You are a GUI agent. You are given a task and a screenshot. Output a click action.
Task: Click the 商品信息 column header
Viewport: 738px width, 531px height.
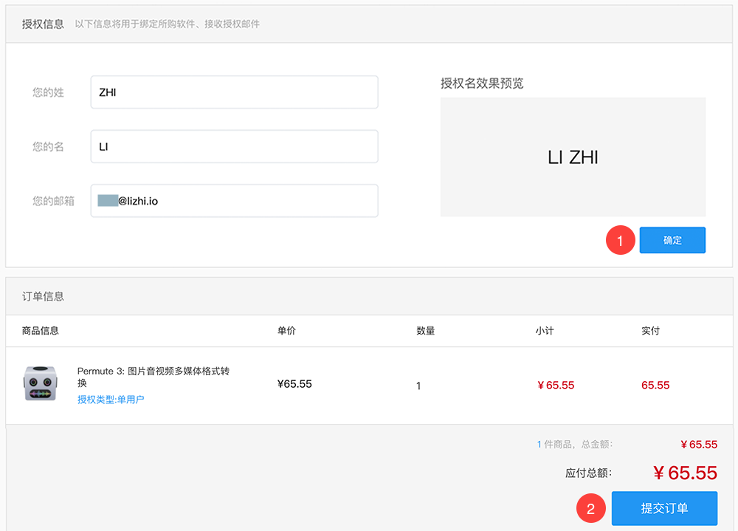[x=41, y=331]
